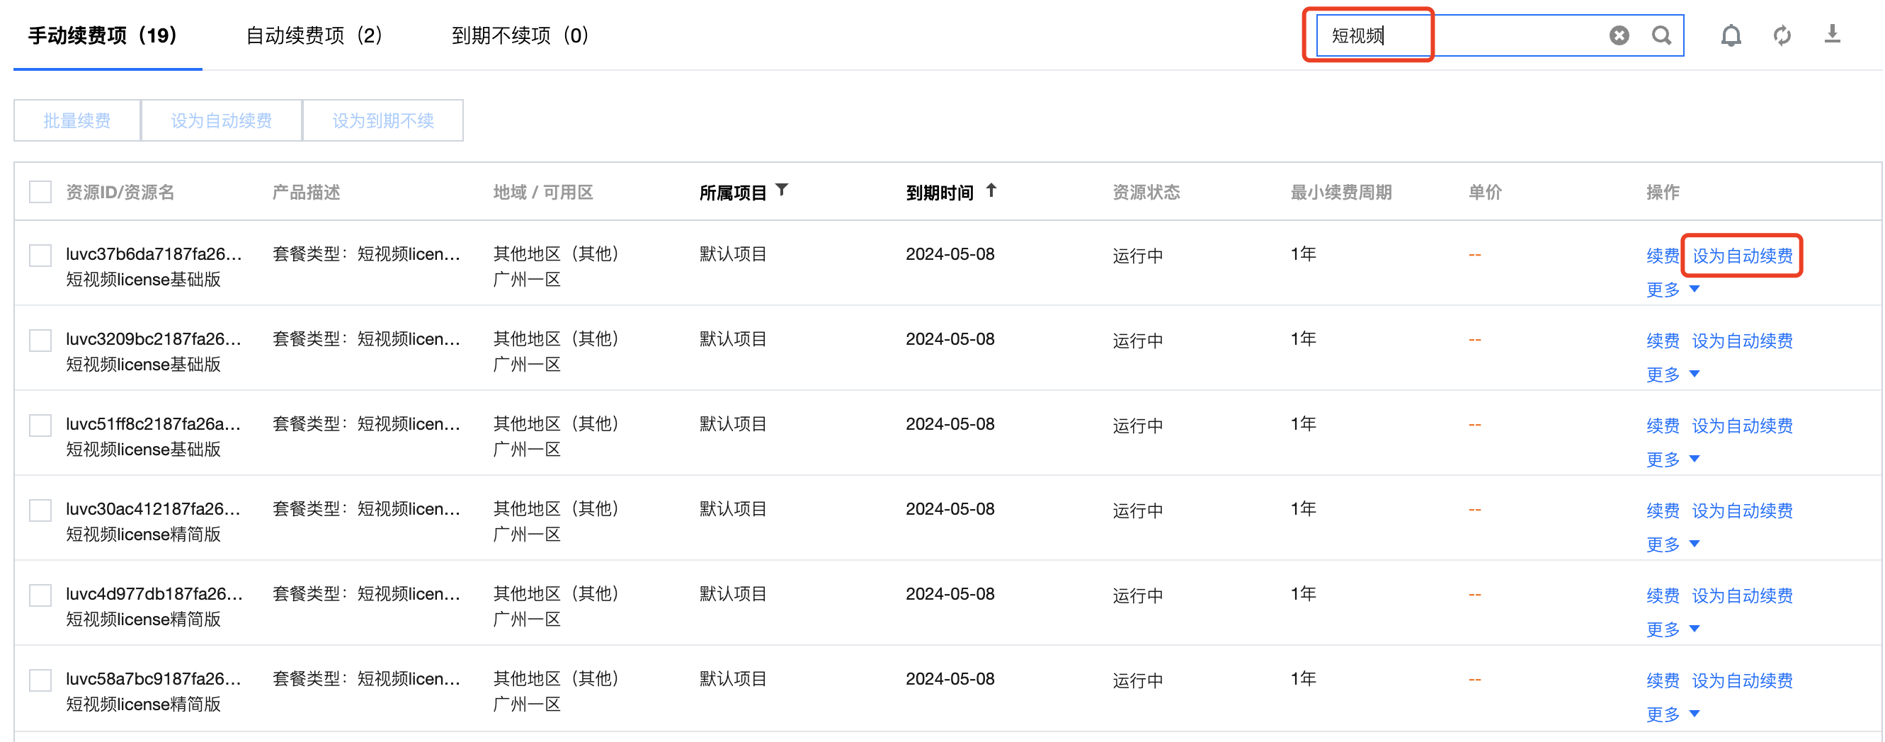Check the row luvc51ff8c2187fa26a
This screenshot has width=1885, height=742.
(x=40, y=425)
